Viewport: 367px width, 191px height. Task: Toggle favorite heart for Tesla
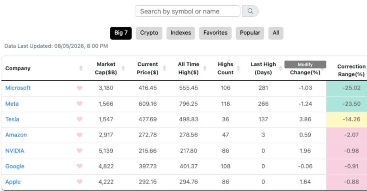(80, 119)
